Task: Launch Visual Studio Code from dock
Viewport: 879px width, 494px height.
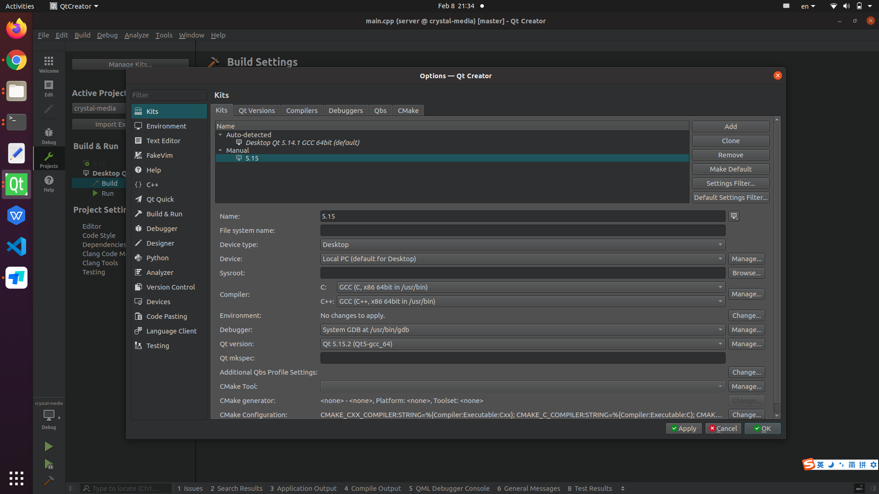Action: (x=16, y=247)
